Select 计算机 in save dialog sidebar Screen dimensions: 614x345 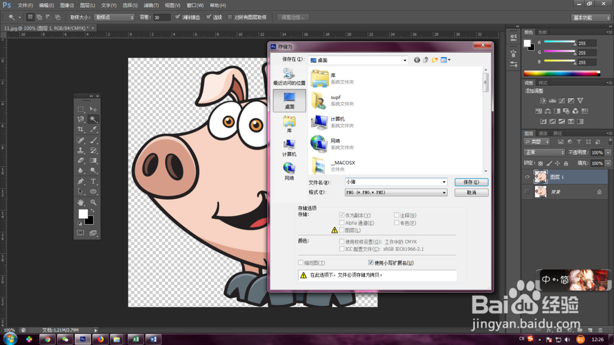click(289, 148)
